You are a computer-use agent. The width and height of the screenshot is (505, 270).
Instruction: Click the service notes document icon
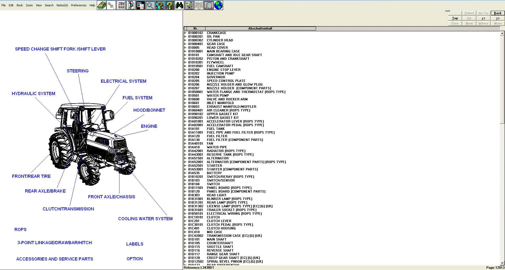tap(140, 5)
